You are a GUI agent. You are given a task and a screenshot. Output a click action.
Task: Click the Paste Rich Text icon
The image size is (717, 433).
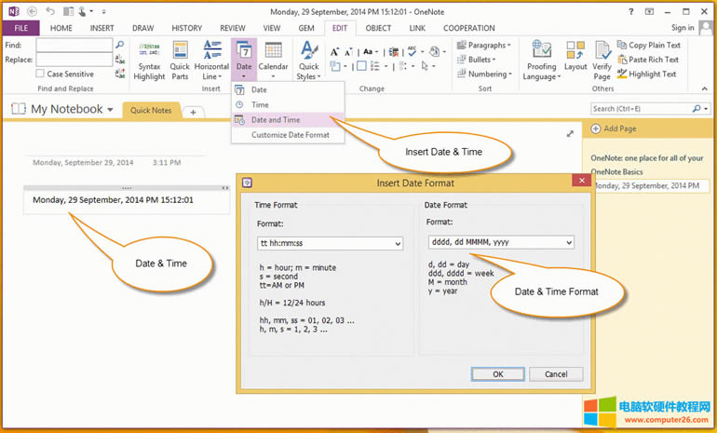click(622, 60)
